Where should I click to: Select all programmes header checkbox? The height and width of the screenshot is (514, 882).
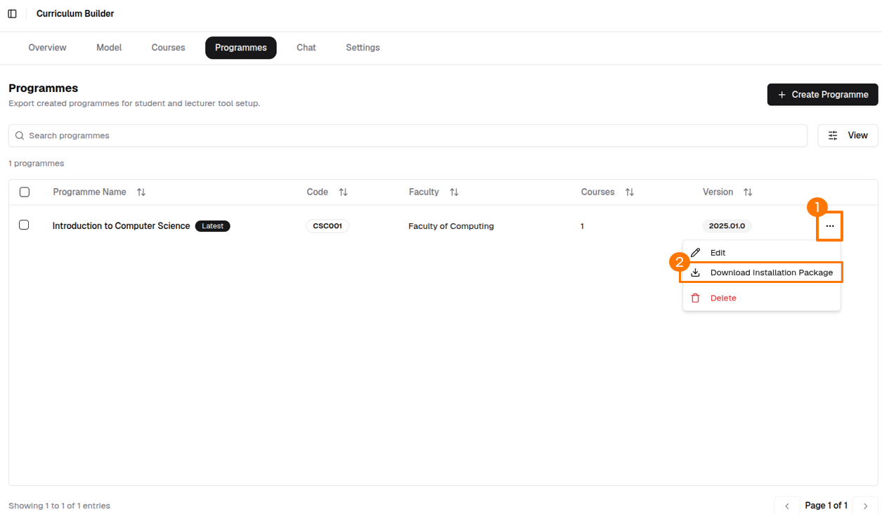(x=25, y=192)
